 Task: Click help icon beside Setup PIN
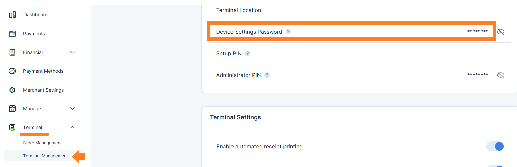(x=247, y=53)
